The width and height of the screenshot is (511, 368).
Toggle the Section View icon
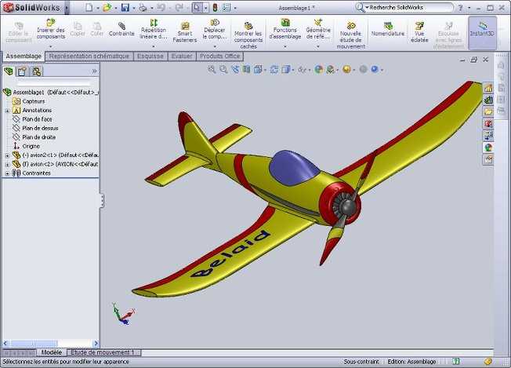pyautogui.click(x=246, y=69)
